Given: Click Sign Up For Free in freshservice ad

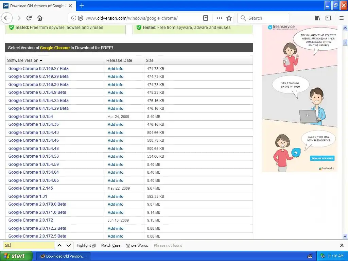Looking at the screenshot, I should 322,158.
